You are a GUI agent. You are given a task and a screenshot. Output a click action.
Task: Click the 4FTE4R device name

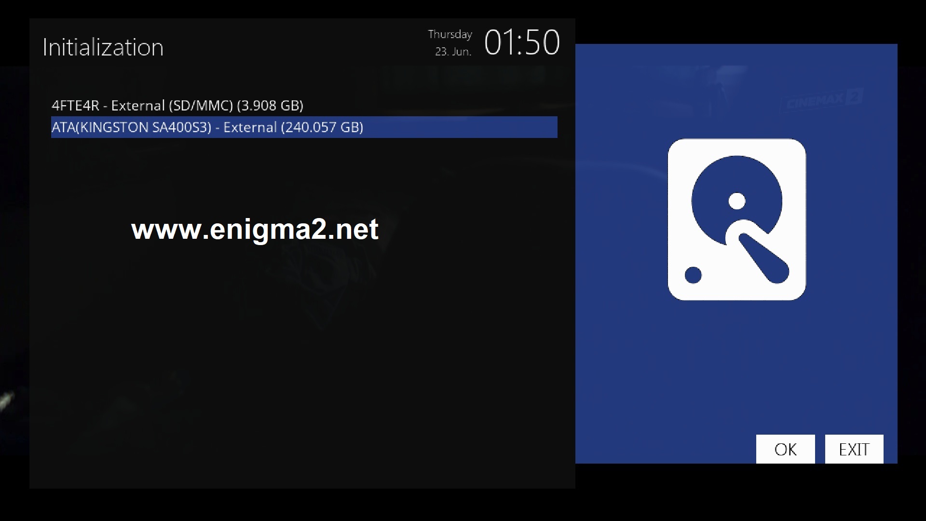click(75, 105)
